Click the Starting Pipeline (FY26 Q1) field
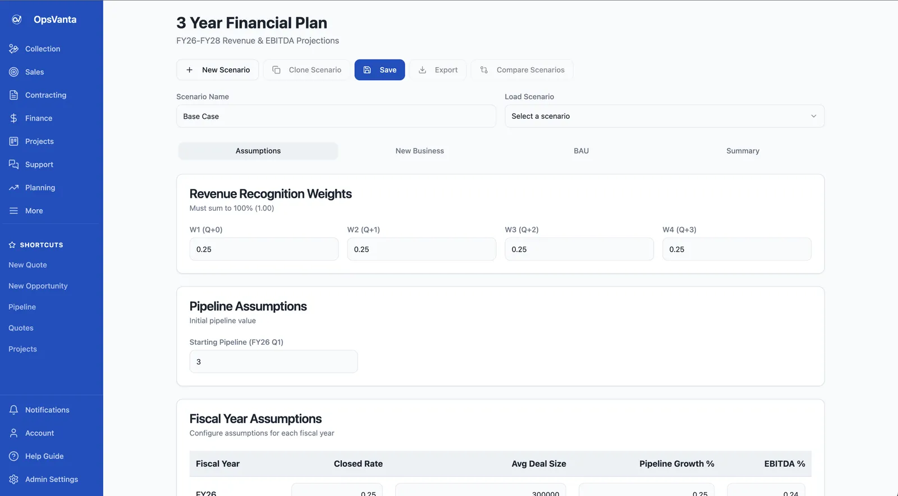Image resolution: width=898 pixels, height=496 pixels. pyautogui.click(x=273, y=361)
